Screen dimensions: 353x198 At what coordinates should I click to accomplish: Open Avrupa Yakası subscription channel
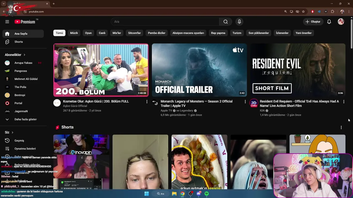tap(23, 63)
